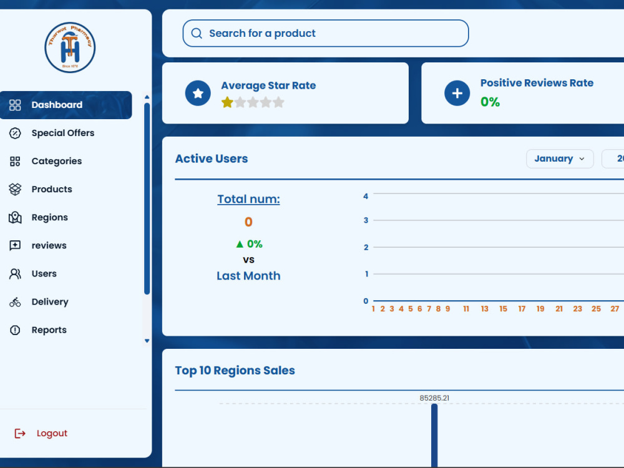Click the Delivery bicycle icon
Viewport: 624px width, 468px height.
tap(15, 302)
